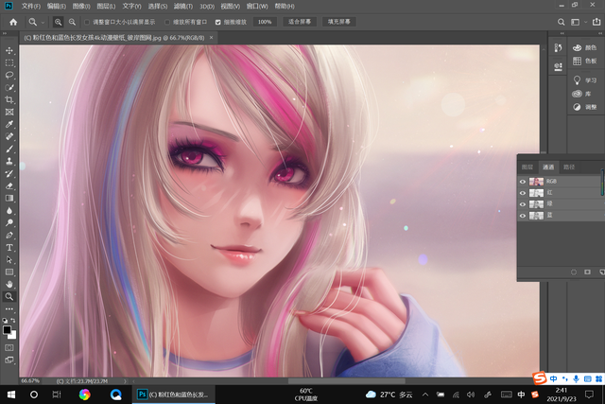Screen dimensions: 605x404
Task: Select the Move tool
Action: 9,50
